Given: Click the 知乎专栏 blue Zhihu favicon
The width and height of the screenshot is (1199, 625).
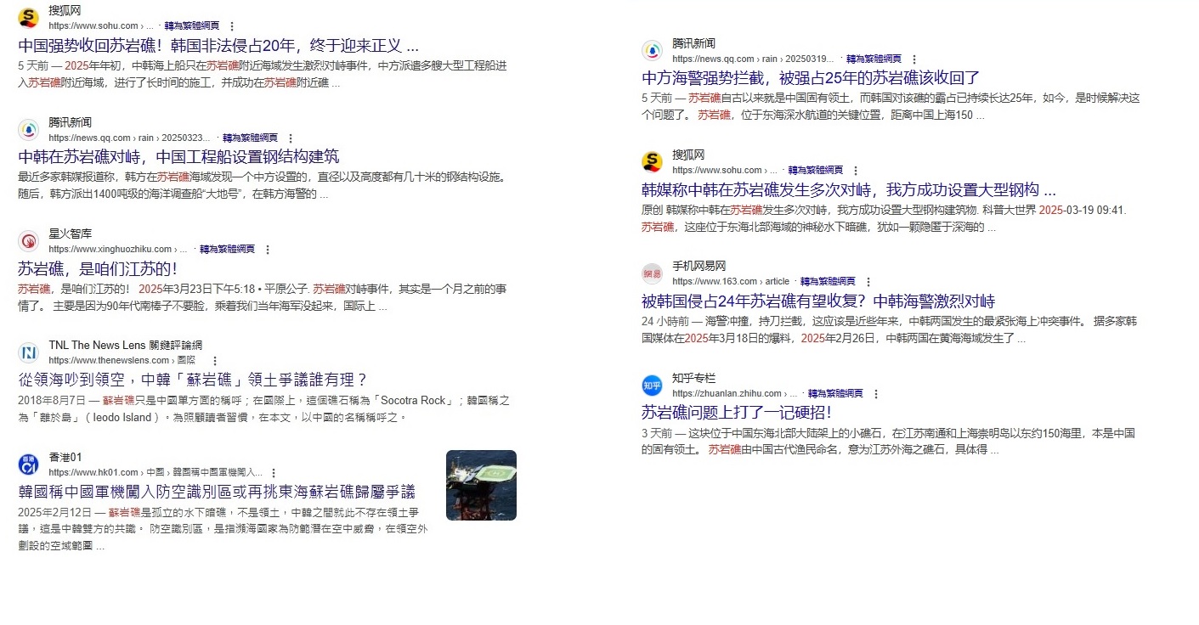Looking at the screenshot, I should pos(652,386).
